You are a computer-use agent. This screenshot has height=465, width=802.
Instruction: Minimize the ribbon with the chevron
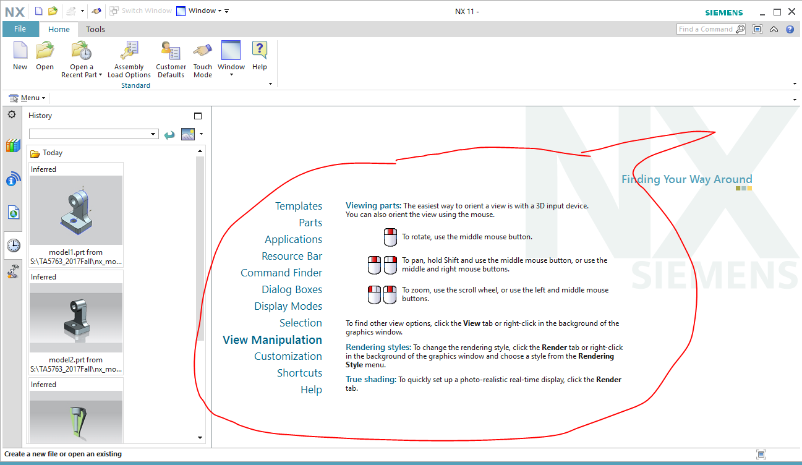pos(774,29)
